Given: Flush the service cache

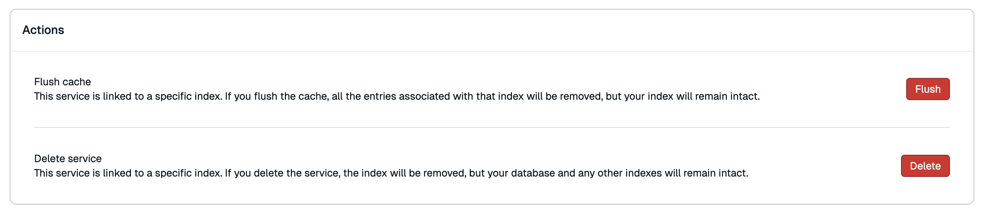Looking at the screenshot, I should pyautogui.click(x=927, y=89).
